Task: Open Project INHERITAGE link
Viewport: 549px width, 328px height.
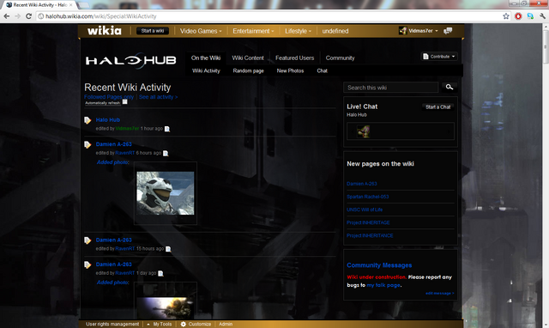Action: [x=368, y=222]
